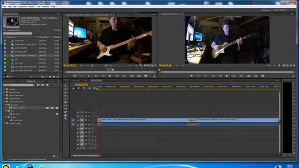Collapse the Dissolve subfolder
299x168 pixels.
click(6, 105)
